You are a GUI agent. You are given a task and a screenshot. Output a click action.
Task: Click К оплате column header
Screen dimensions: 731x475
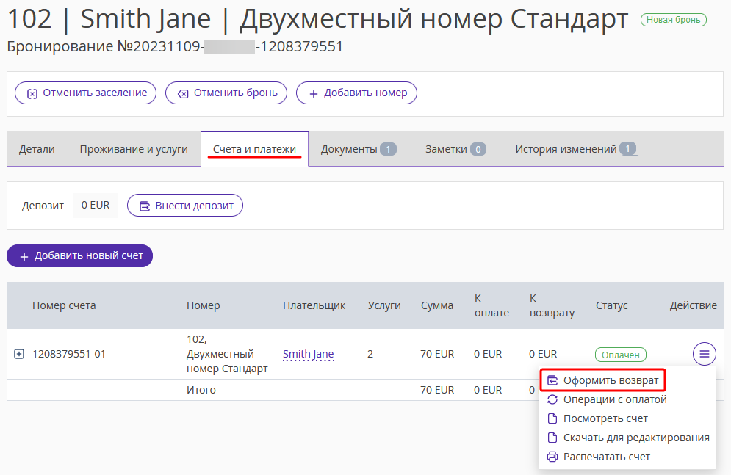click(491, 305)
